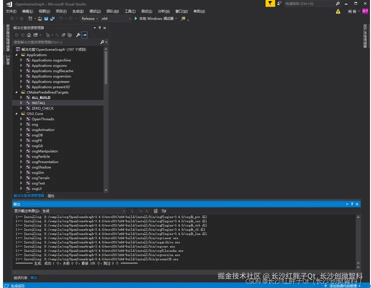Viewport: 371px width, 288px height.
Task: Click the Solution Explorer scroll-down arrow
Action: 106,190
